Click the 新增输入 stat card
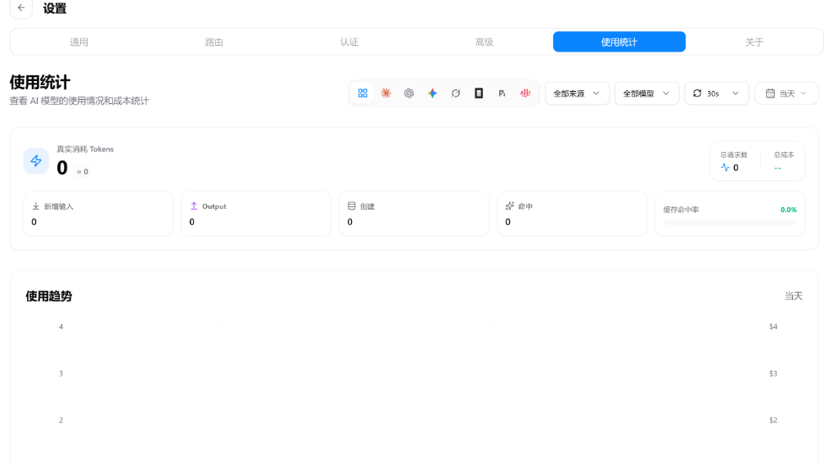Screen dimensions: 838x469 [98, 214]
